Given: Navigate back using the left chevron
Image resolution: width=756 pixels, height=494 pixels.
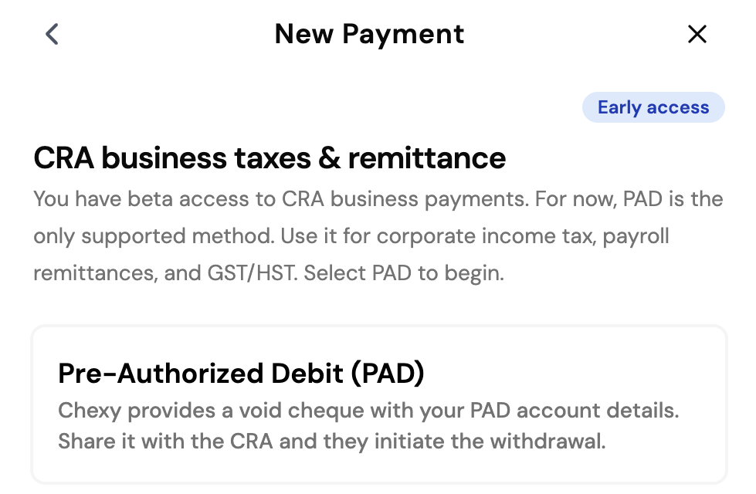Looking at the screenshot, I should (51, 34).
